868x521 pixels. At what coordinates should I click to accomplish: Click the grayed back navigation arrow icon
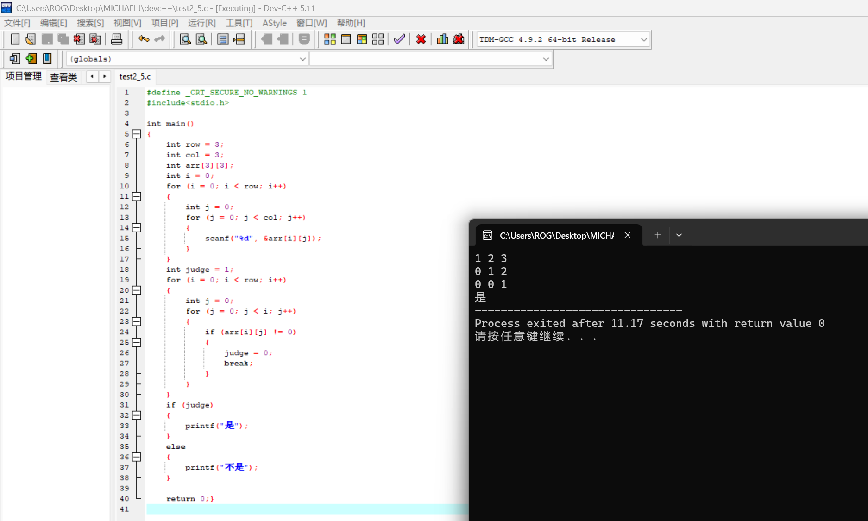(267, 39)
